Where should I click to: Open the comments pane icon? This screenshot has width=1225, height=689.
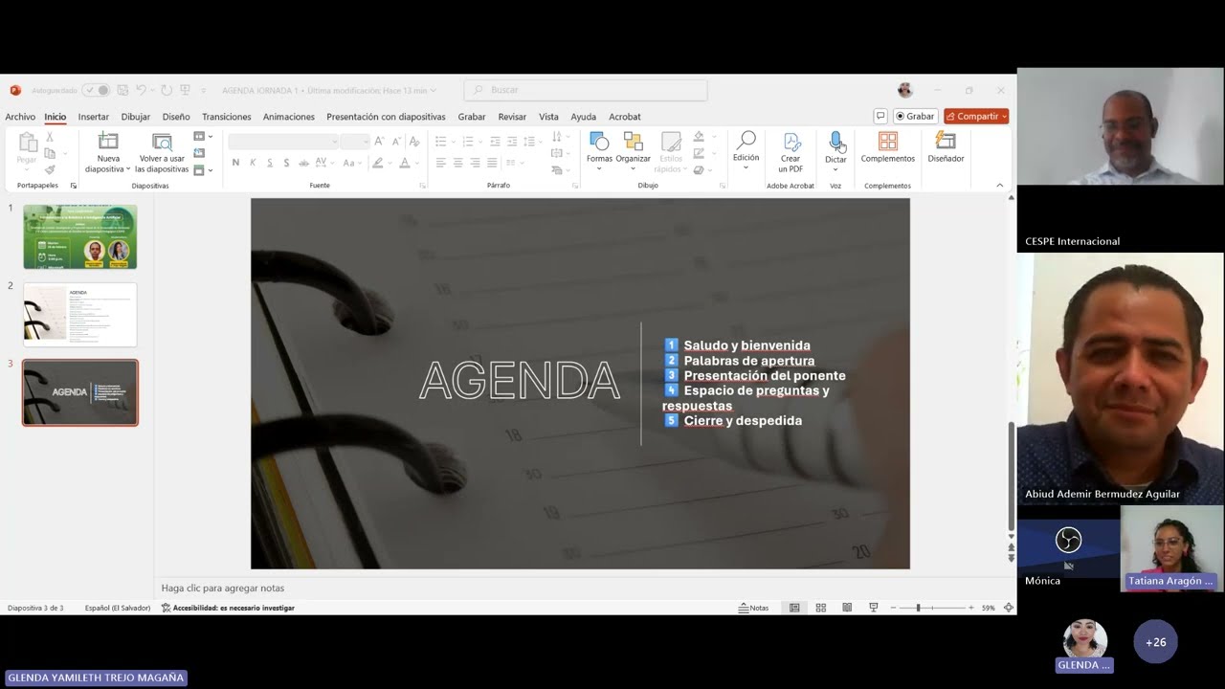[880, 117]
